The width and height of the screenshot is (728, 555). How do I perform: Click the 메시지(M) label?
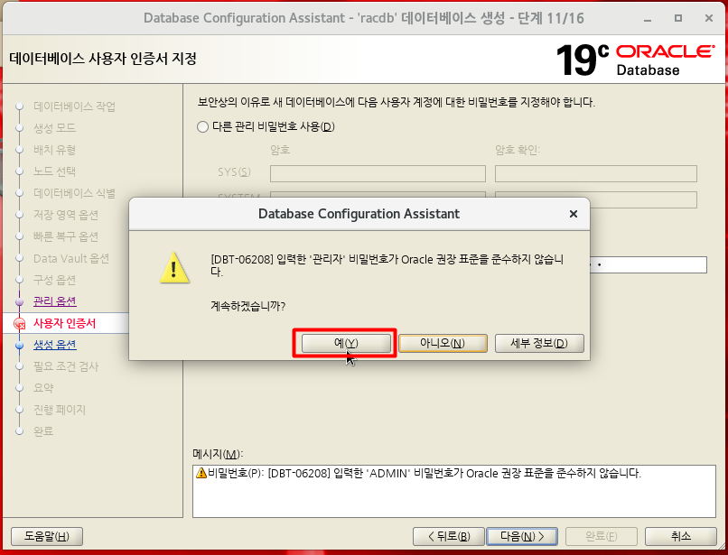pyautogui.click(x=218, y=454)
